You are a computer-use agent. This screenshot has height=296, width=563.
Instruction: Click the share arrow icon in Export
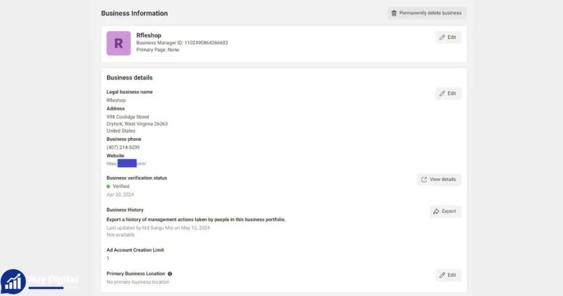click(436, 211)
